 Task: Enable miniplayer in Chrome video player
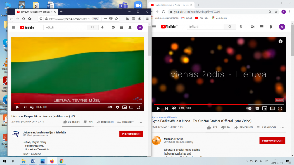click(x=265, y=108)
